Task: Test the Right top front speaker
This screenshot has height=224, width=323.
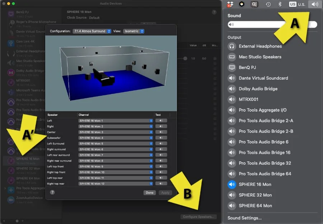Action: (x=161, y=172)
